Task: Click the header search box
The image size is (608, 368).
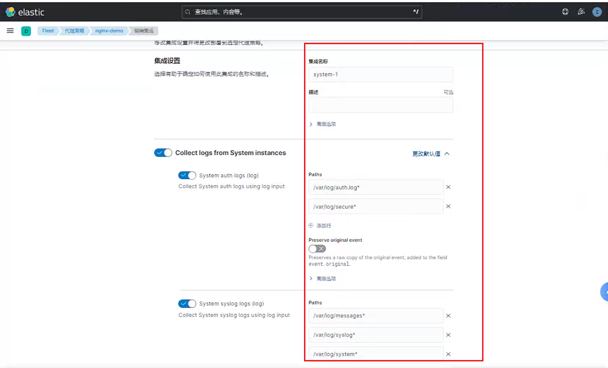Action: pos(302,12)
